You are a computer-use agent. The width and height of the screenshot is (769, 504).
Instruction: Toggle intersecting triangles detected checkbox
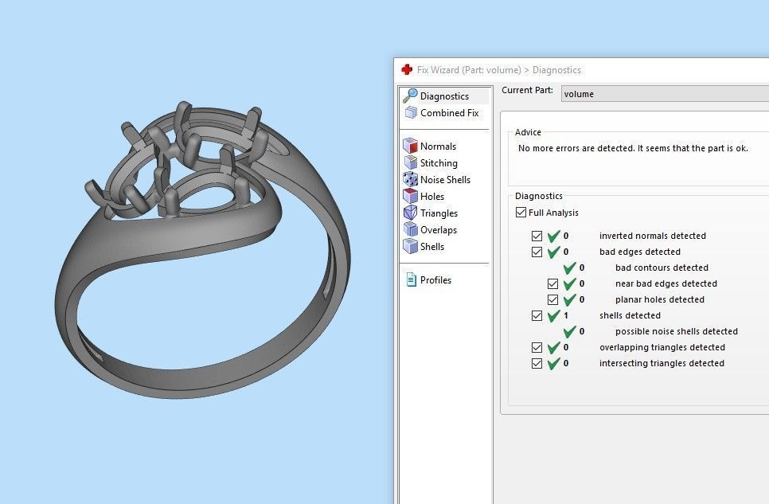pos(537,364)
